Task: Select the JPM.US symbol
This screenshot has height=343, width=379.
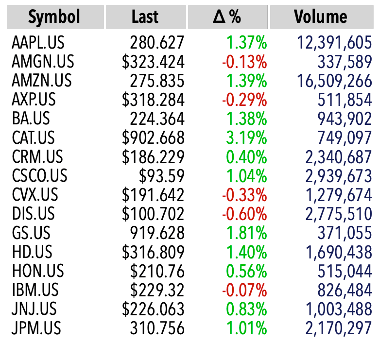Action: pos(36,328)
